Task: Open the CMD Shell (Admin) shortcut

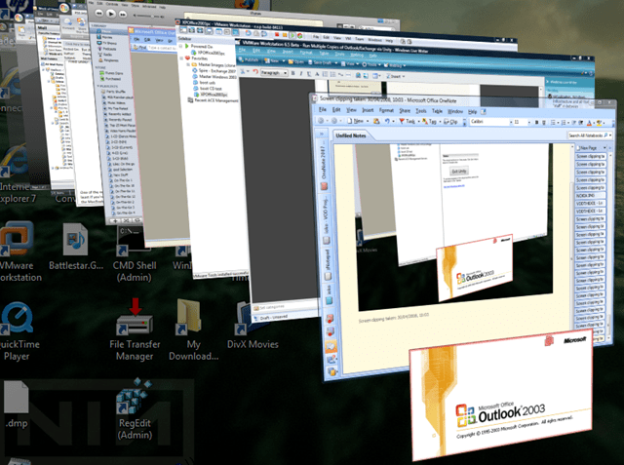Action: pyautogui.click(x=133, y=246)
